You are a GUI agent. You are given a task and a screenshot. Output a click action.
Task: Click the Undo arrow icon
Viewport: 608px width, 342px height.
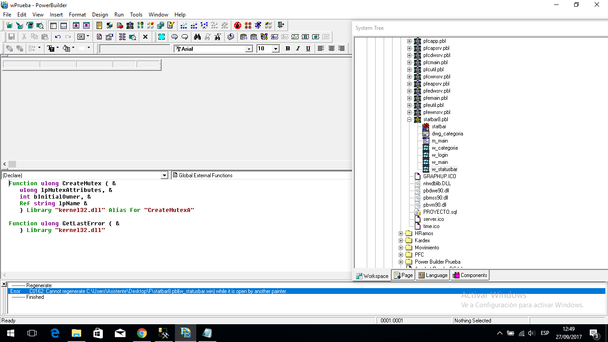[x=58, y=37]
